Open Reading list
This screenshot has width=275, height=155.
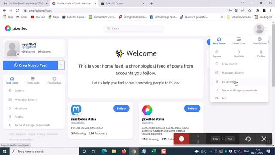(263, 17)
